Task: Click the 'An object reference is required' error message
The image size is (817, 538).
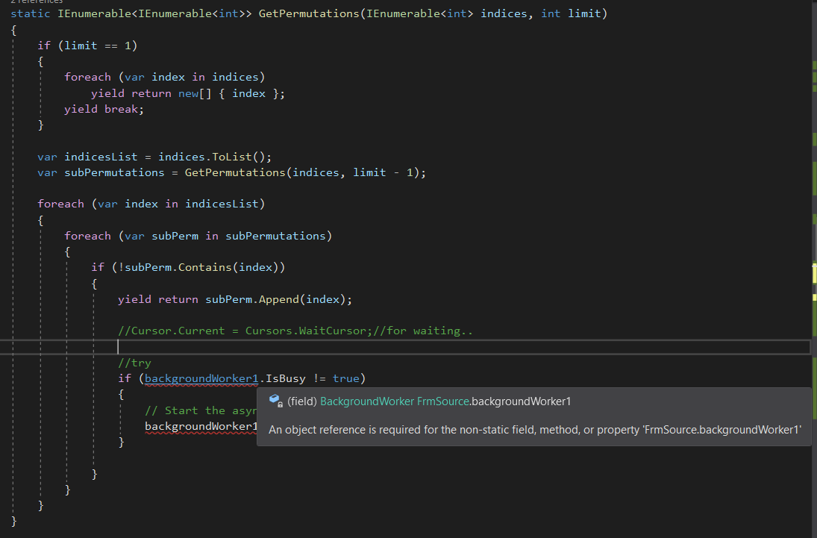Action: coord(534,430)
